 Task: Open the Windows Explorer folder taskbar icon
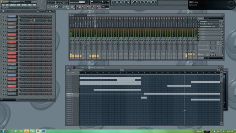click(x=27, y=131)
